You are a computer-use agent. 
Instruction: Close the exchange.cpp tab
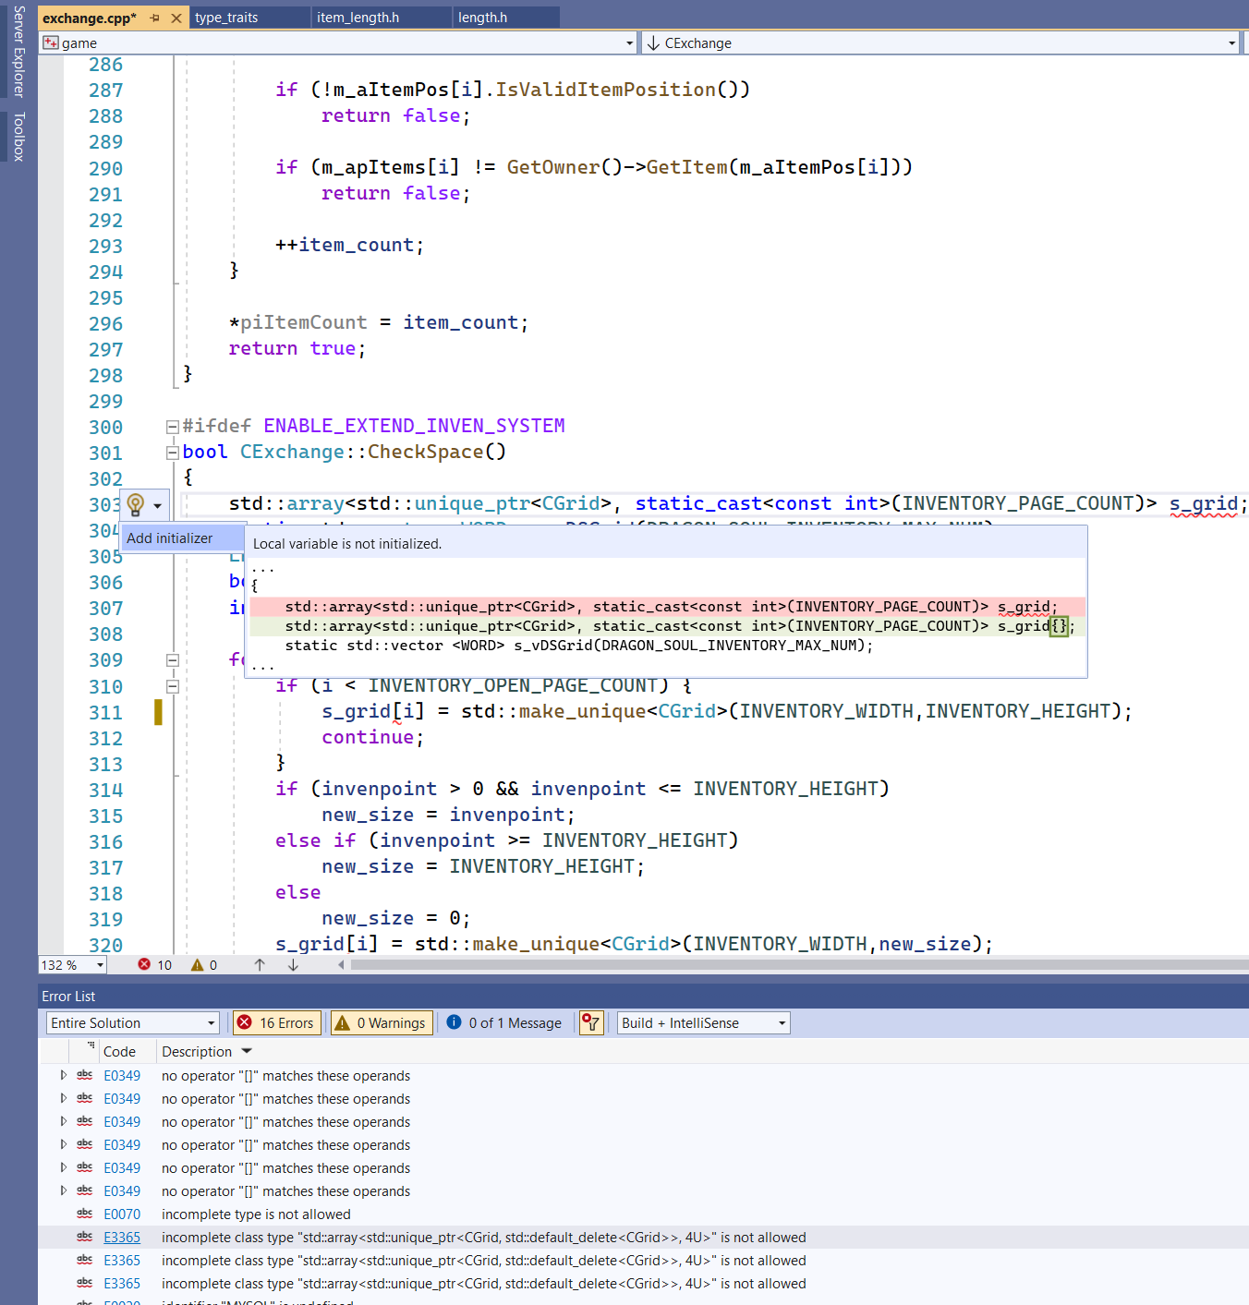click(x=176, y=18)
